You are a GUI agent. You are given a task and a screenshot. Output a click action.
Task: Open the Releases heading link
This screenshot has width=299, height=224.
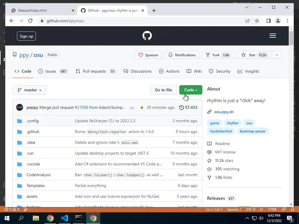[x=216, y=198]
